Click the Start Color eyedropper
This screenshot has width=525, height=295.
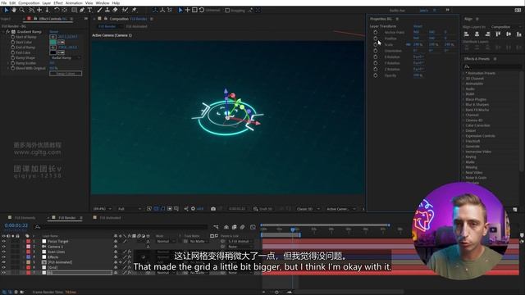pos(61,42)
